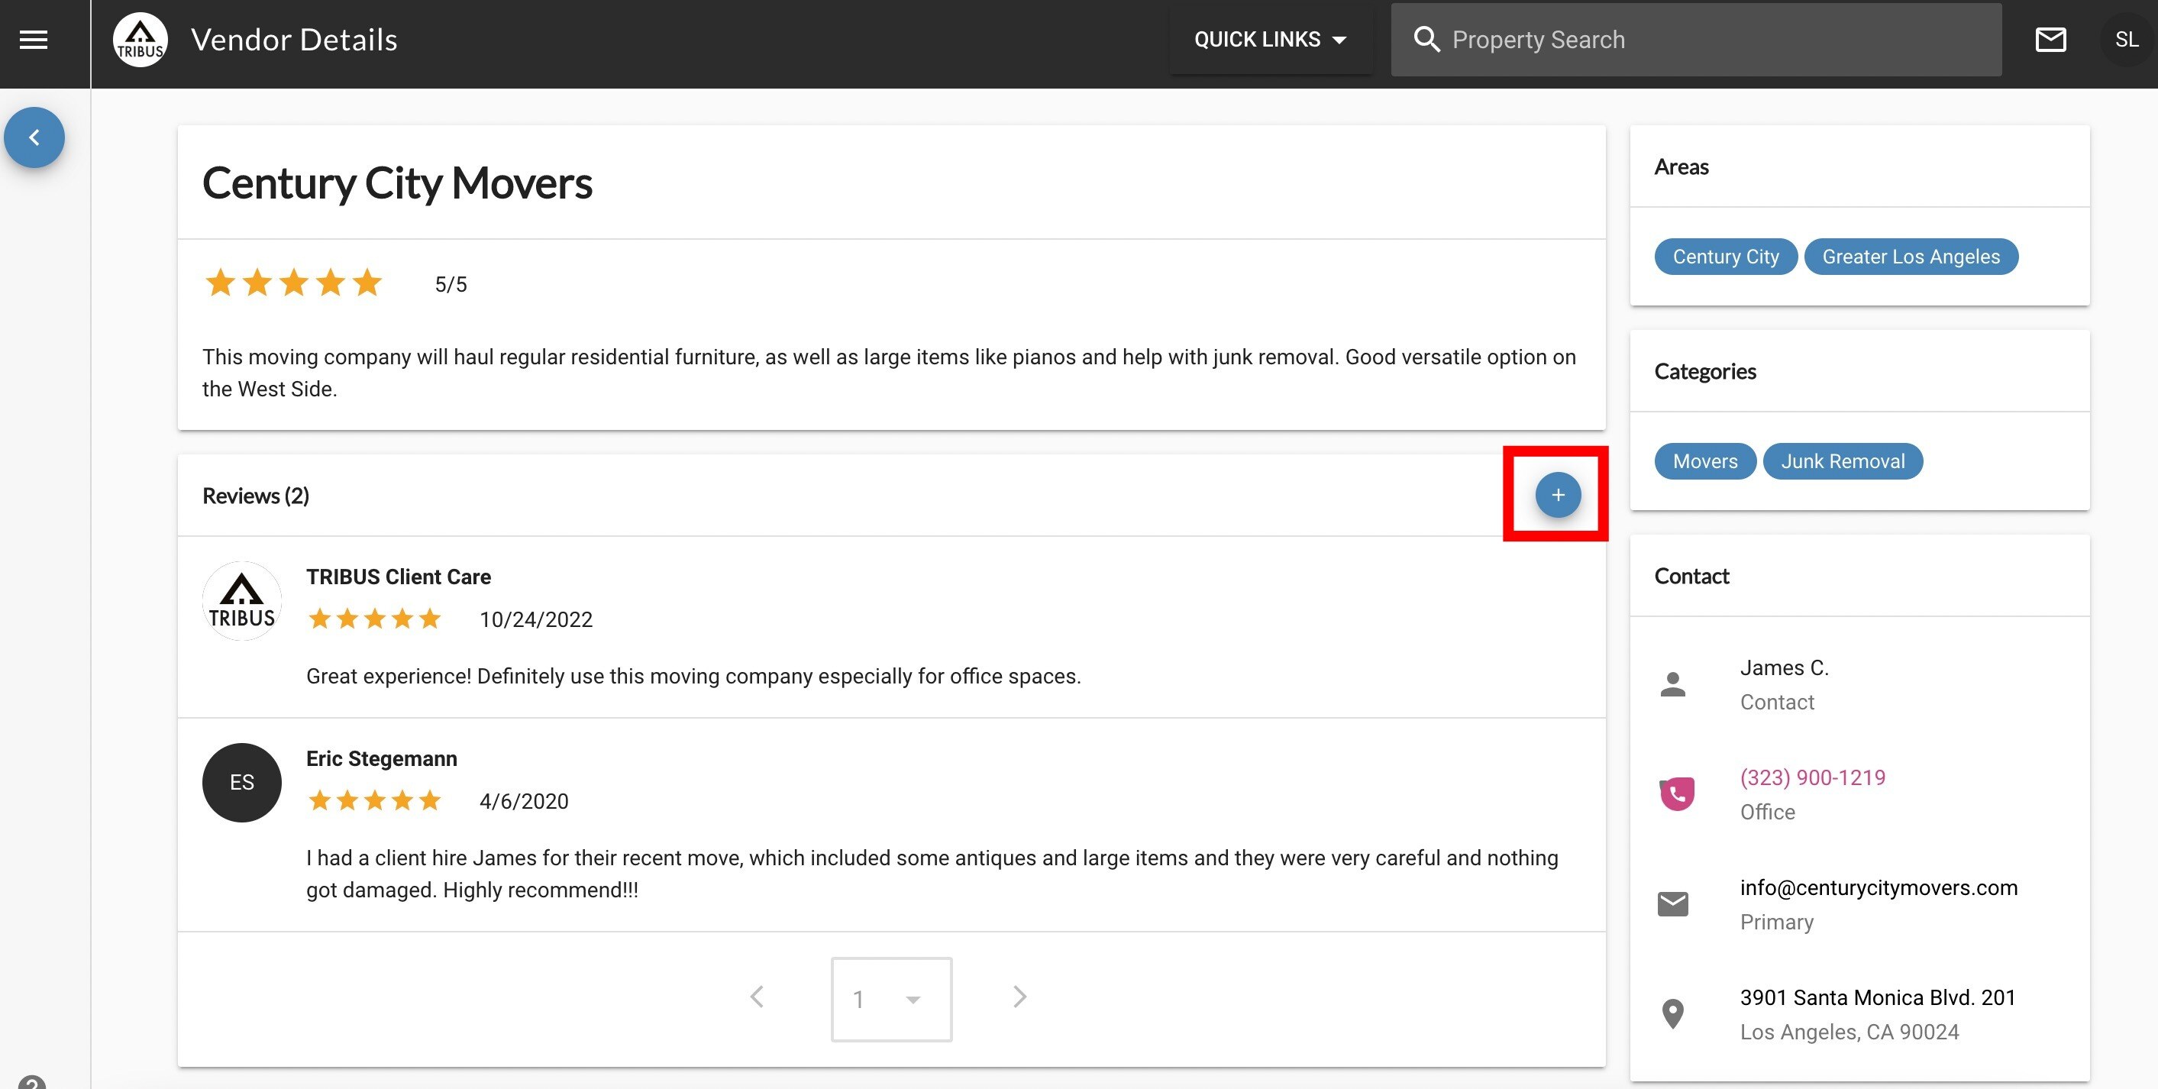
Task: Click Eric Stegemann's review star rating
Action: click(374, 801)
